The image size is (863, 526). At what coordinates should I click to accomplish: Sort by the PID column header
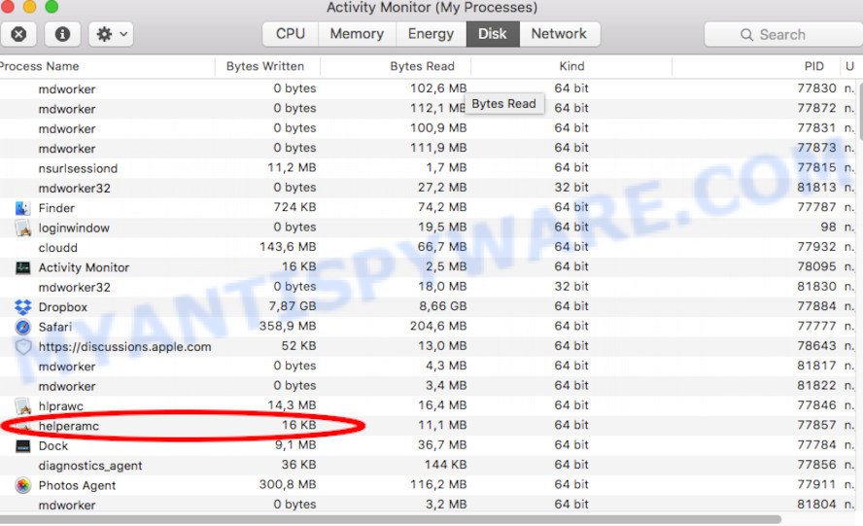[x=756, y=67]
